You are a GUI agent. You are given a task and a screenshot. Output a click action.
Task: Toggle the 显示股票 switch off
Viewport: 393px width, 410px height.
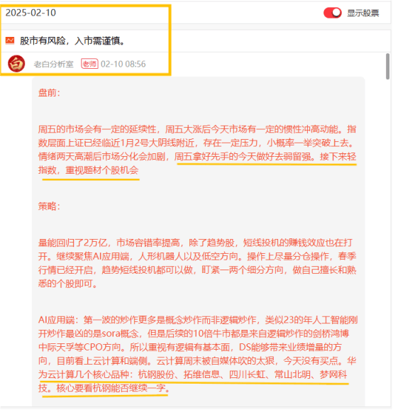point(333,13)
